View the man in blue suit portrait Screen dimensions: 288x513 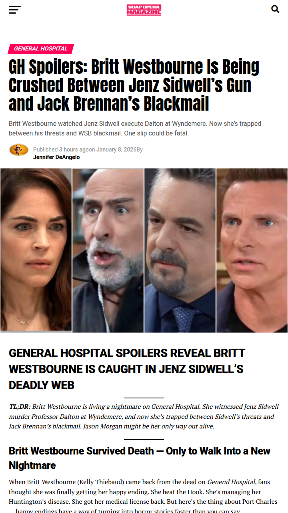pyautogui.click(x=180, y=250)
